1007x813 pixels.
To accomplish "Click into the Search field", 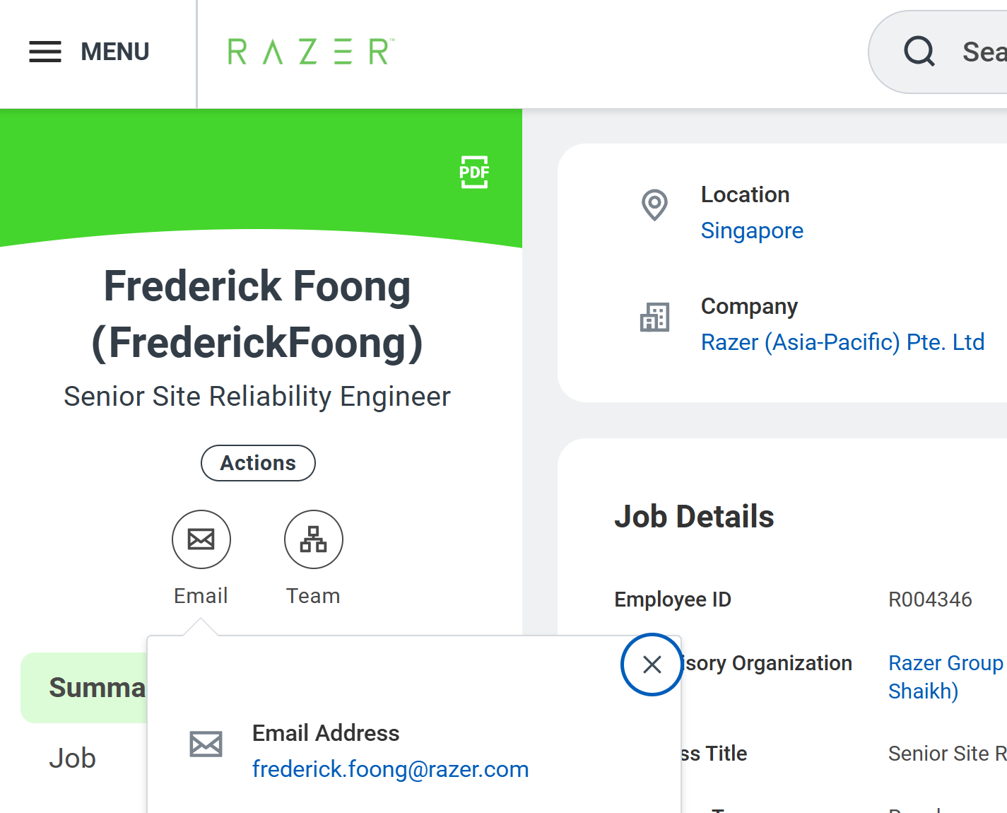I will 938,52.
